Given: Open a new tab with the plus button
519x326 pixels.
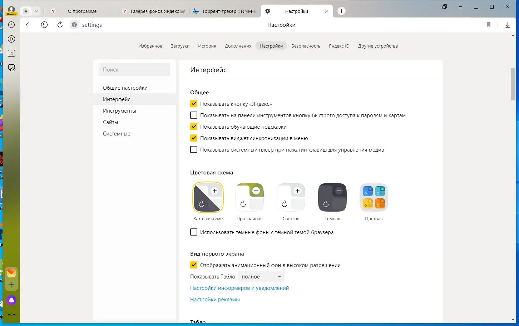Looking at the screenshot, I should tap(341, 11).
